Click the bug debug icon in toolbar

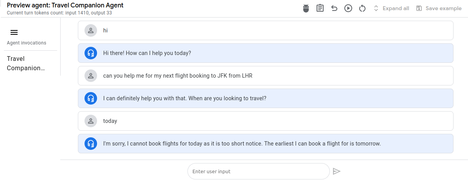306,8
